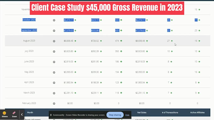The height and width of the screenshot is (120, 214).
Task: Click the $339.30 value in May row
Action: click(x=95, y=72)
